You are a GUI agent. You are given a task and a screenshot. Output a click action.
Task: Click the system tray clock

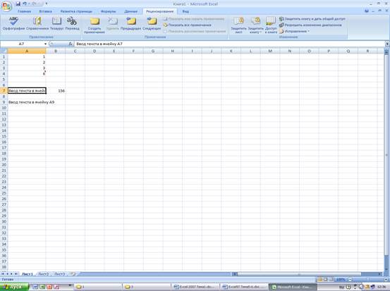coord(382,287)
